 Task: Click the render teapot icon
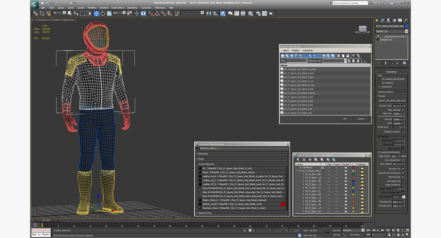point(271,13)
